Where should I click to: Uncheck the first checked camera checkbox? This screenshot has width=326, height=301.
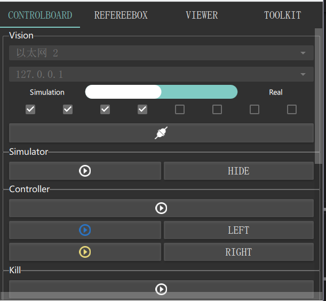[30, 109]
